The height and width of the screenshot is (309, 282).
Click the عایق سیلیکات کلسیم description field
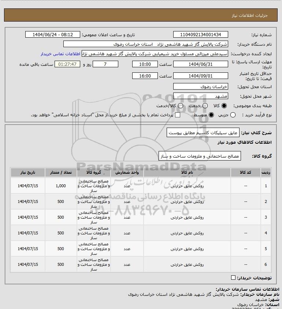[x=203, y=133]
